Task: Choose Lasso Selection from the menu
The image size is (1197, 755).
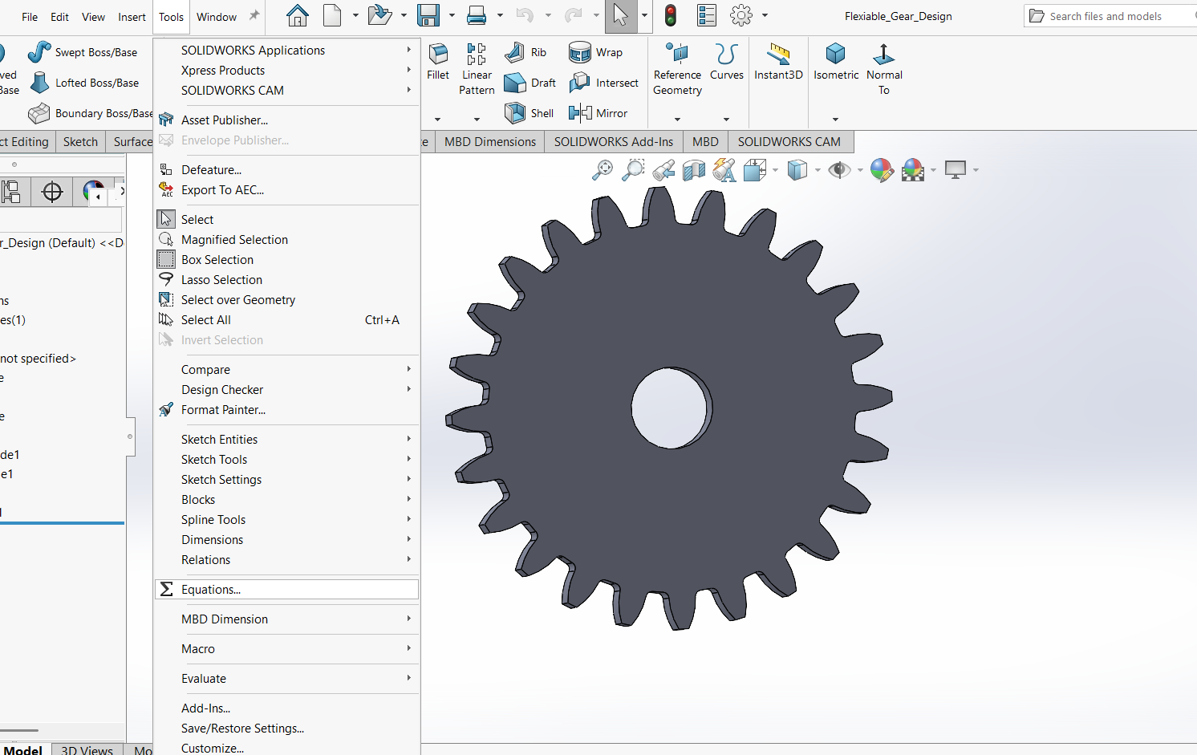Action: tap(287, 279)
